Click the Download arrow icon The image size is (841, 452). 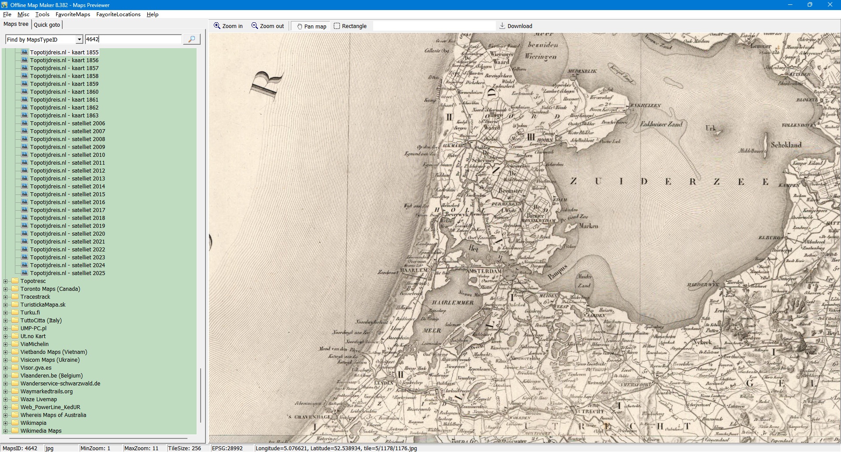[502, 26]
